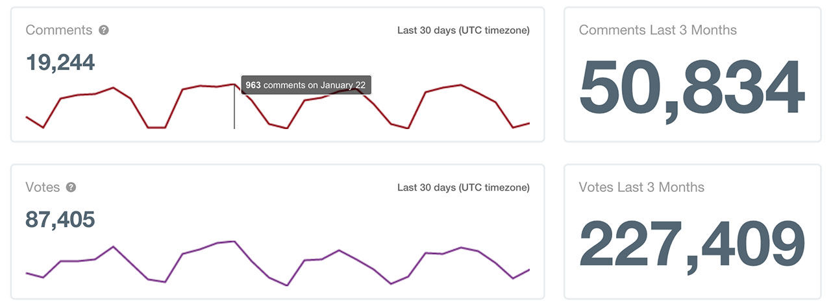
Task: Click the 50,834 comments figure
Action: coord(691,88)
